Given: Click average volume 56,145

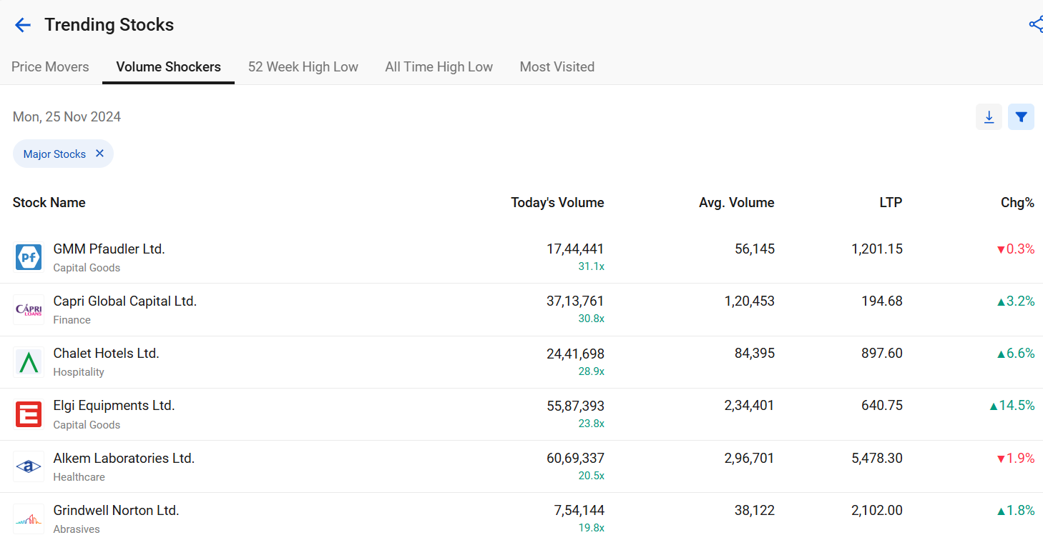Looking at the screenshot, I should tap(754, 249).
